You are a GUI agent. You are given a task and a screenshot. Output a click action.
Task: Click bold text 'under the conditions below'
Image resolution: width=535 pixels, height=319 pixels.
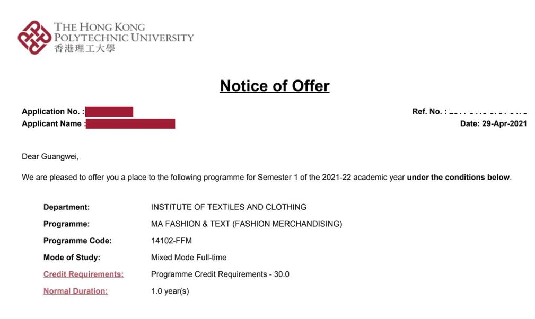point(458,178)
